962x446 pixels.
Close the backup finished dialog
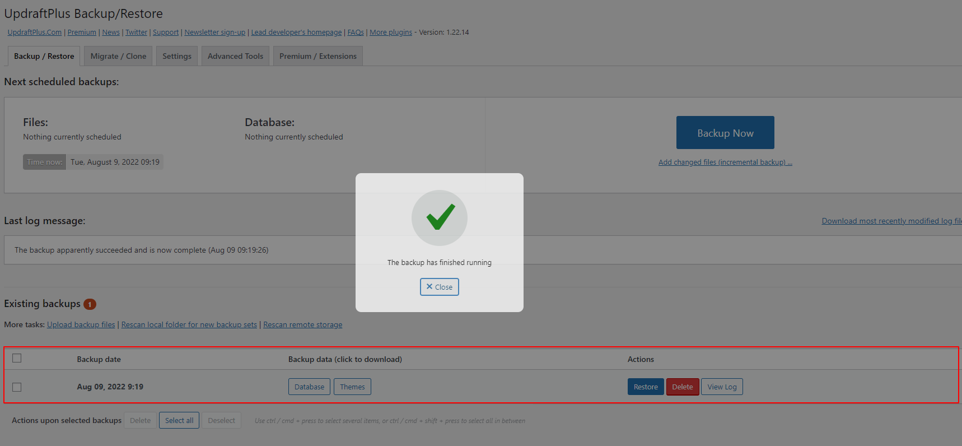[440, 287]
